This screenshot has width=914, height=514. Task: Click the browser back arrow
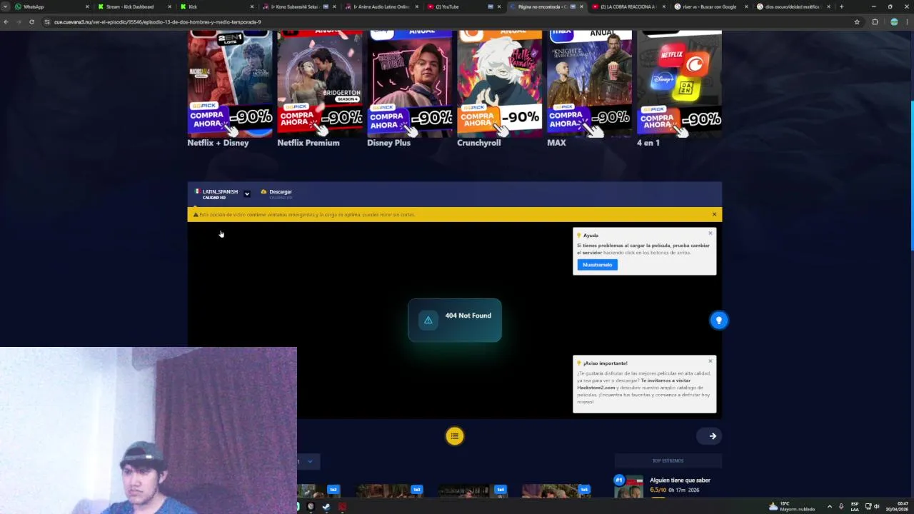point(6,22)
